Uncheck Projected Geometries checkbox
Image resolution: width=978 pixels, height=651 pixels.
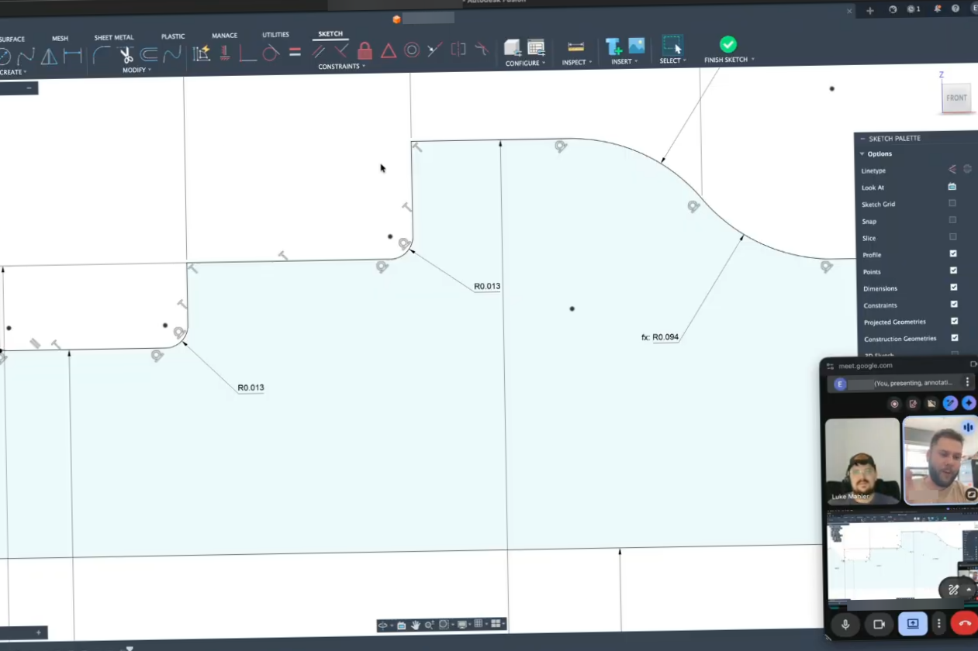pos(954,321)
